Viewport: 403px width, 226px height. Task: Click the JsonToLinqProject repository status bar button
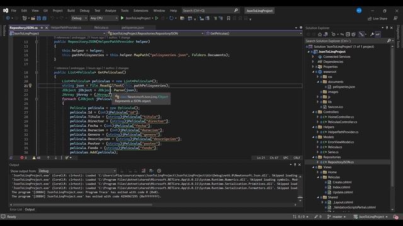371,217
